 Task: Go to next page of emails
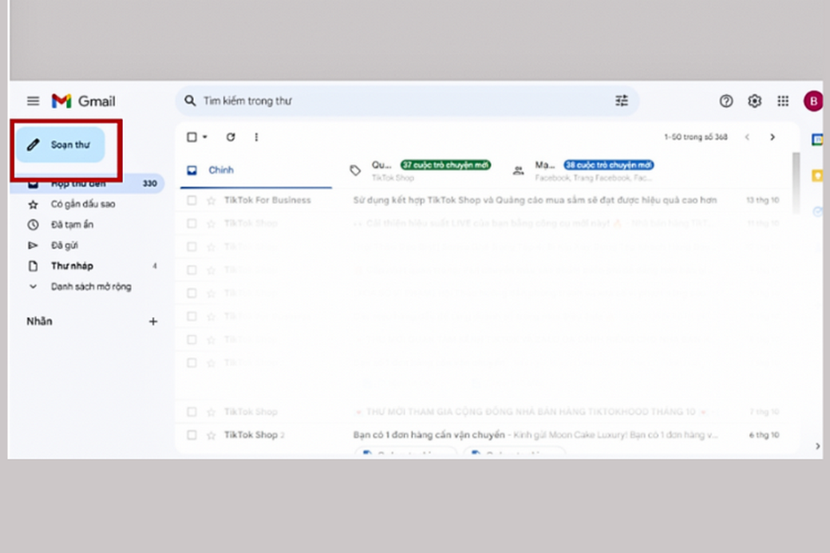tap(772, 137)
